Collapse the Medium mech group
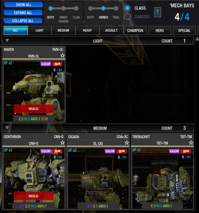199x213 pixels. (7, 128)
